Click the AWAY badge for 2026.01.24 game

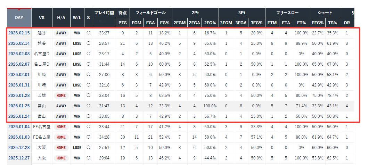[x=61, y=116]
